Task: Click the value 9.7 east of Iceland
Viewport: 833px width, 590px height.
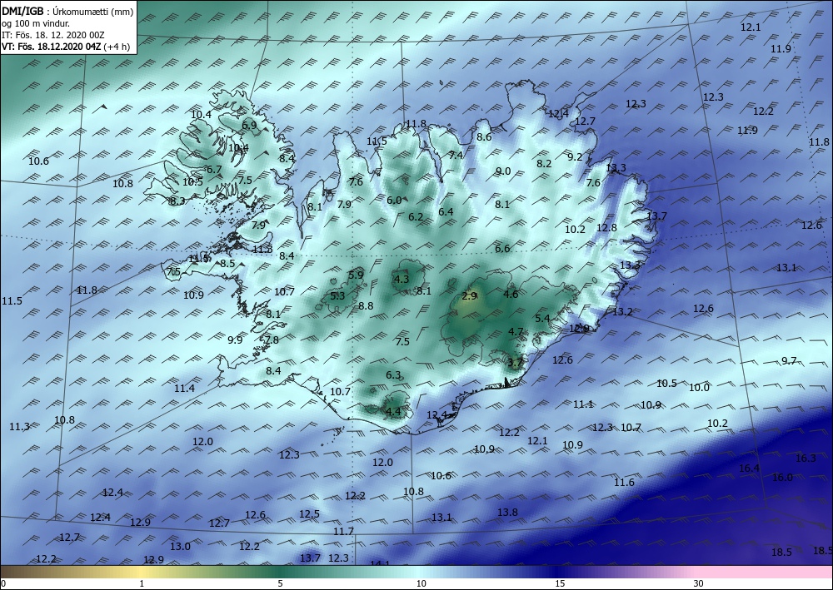Action: click(789, 361)
